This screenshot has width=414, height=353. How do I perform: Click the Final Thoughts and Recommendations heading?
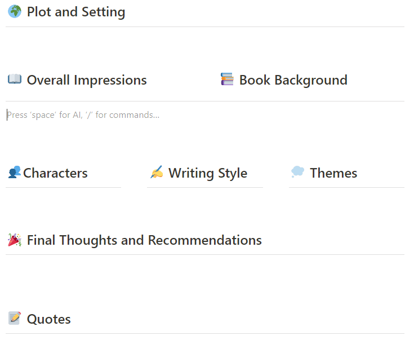(144, 240)
